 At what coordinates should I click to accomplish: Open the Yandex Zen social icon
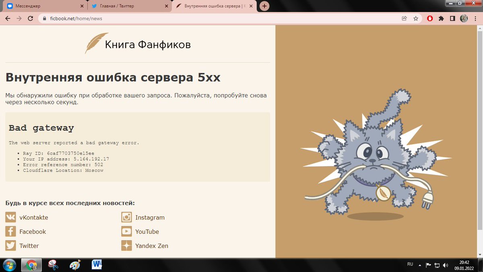[126, 245]
